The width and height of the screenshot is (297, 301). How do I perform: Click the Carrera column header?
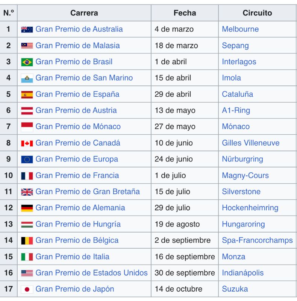click(x=84, y=13)
